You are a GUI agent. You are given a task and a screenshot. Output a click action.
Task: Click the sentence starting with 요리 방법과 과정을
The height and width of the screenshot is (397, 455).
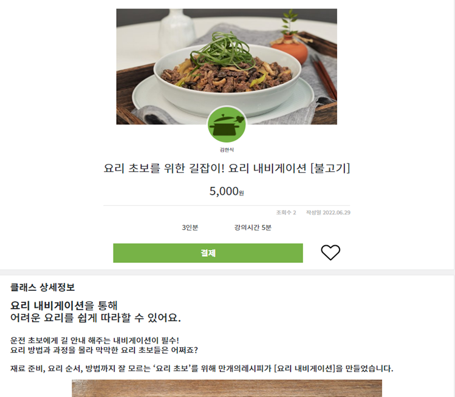[104, 350]
